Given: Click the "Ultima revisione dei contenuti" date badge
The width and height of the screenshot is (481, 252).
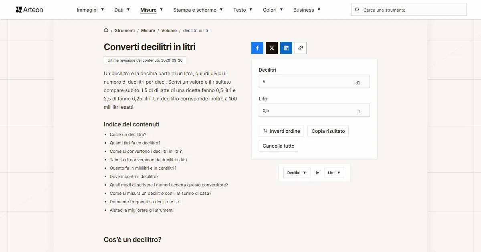Looking at the screenshot, I should (145, 60).
